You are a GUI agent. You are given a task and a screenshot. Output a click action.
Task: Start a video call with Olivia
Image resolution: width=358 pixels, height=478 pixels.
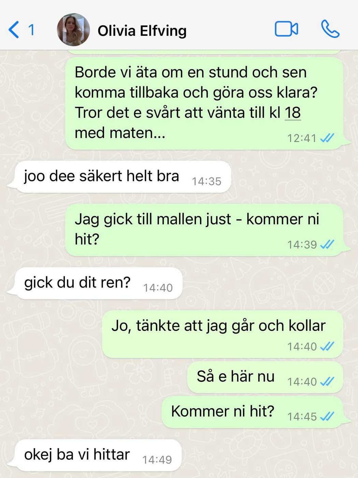286,29
